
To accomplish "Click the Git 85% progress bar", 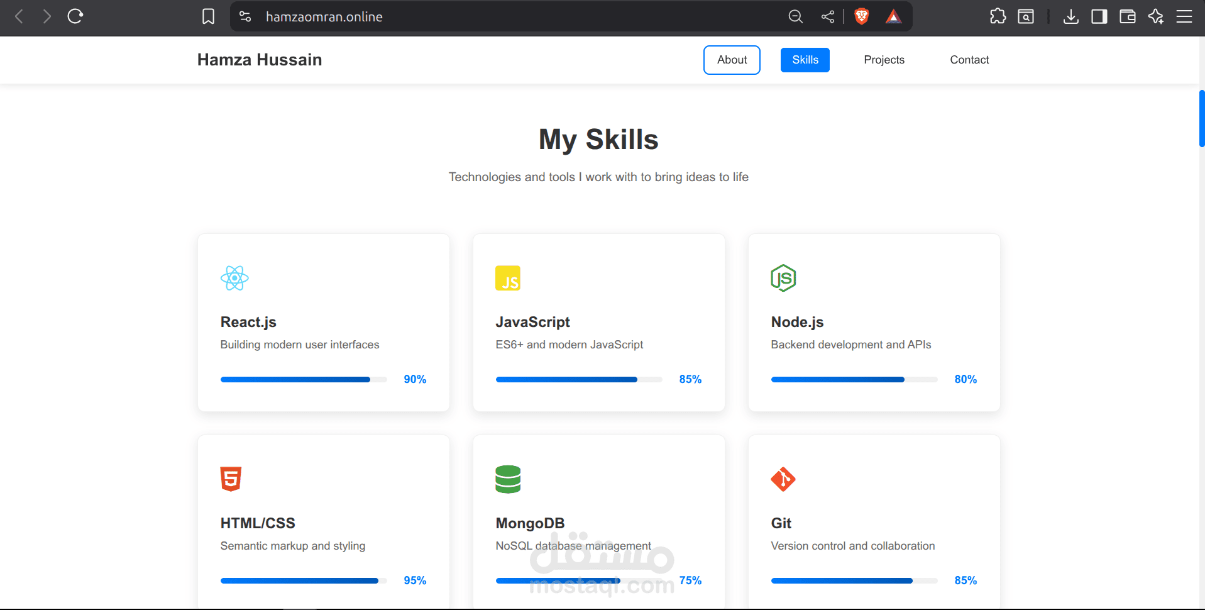I will coord(854,580).
